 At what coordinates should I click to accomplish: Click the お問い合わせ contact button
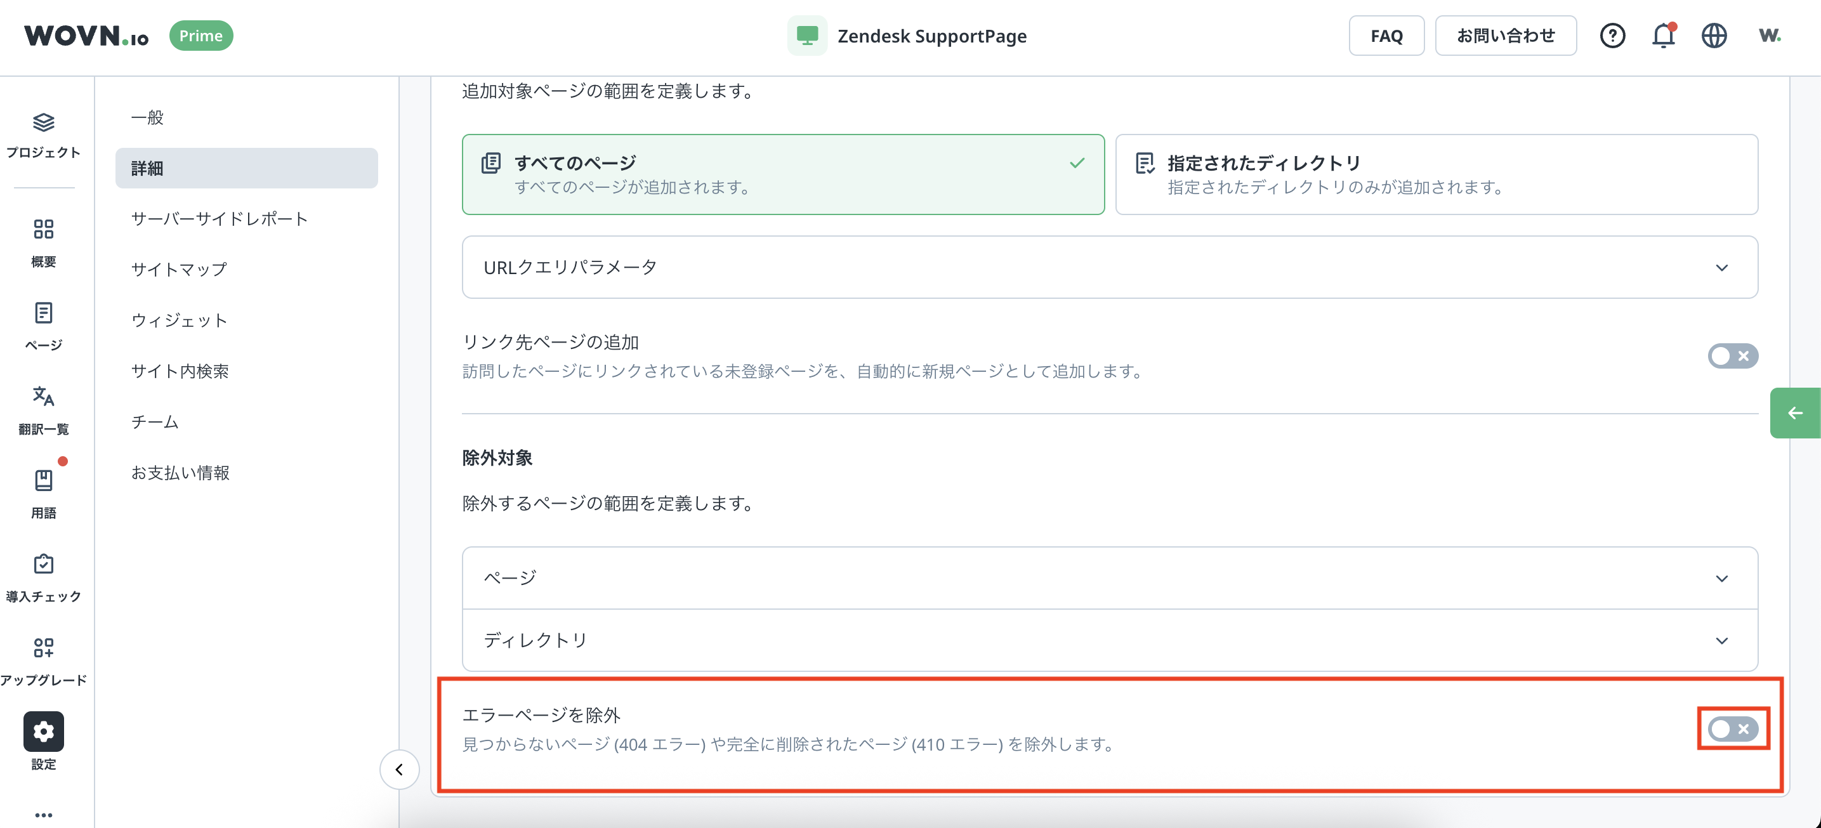click(x=1505, y=36)
